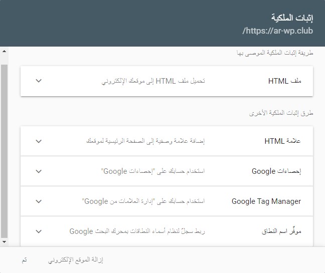This screenshot has height=273, width=325.
Task: Click the DNS record description text
Action: click(137, 231)
